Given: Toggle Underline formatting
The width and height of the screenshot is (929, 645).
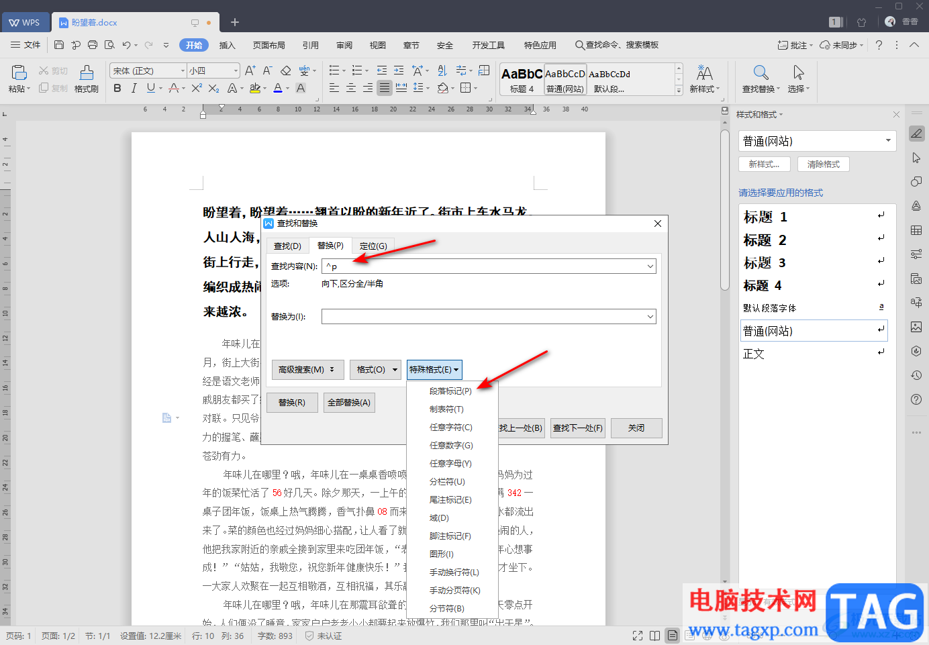Looking at the screenshot, I should coord(150,88).
